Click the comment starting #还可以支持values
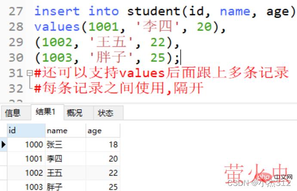 click(x=161, y=73)
